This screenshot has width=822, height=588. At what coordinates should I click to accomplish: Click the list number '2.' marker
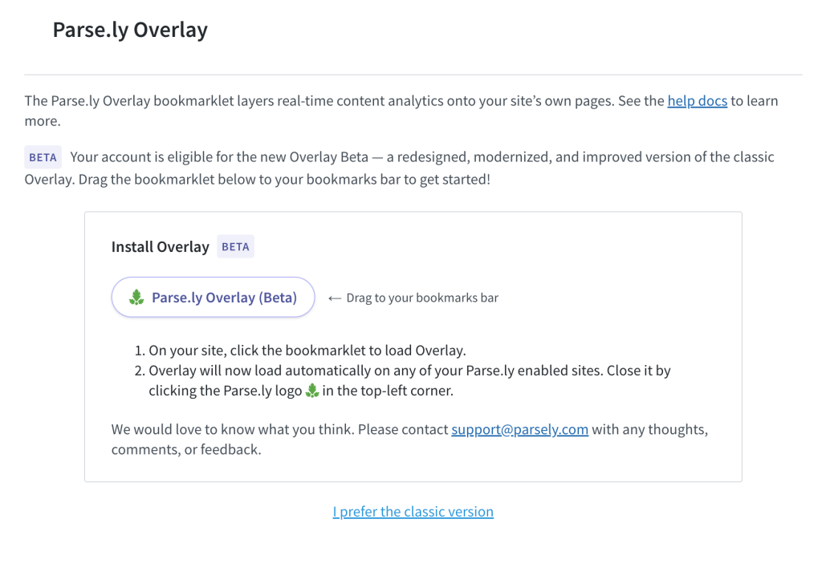[x=140, y=371]
